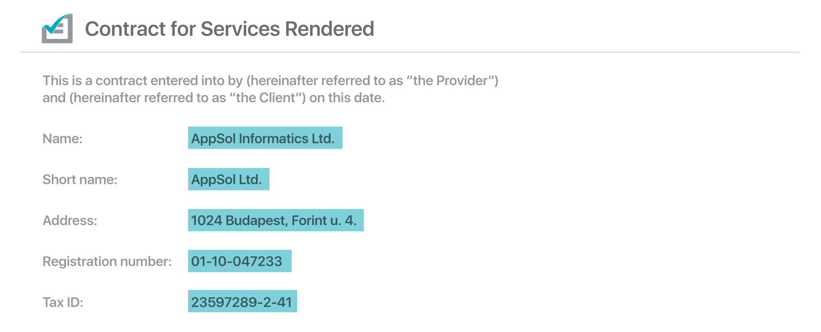Click the Registration number: label

coord(107,262)
